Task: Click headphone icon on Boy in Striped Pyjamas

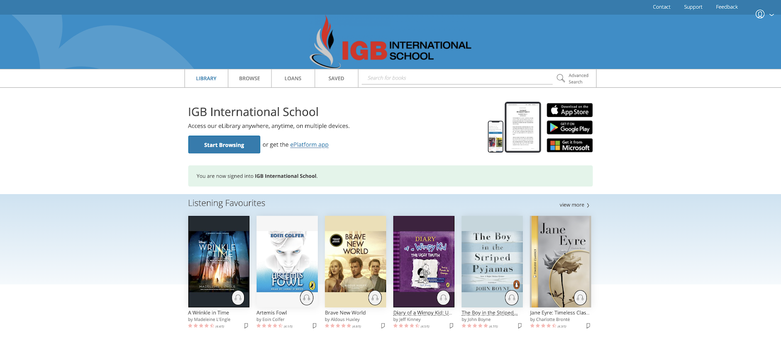Action: 512,298
